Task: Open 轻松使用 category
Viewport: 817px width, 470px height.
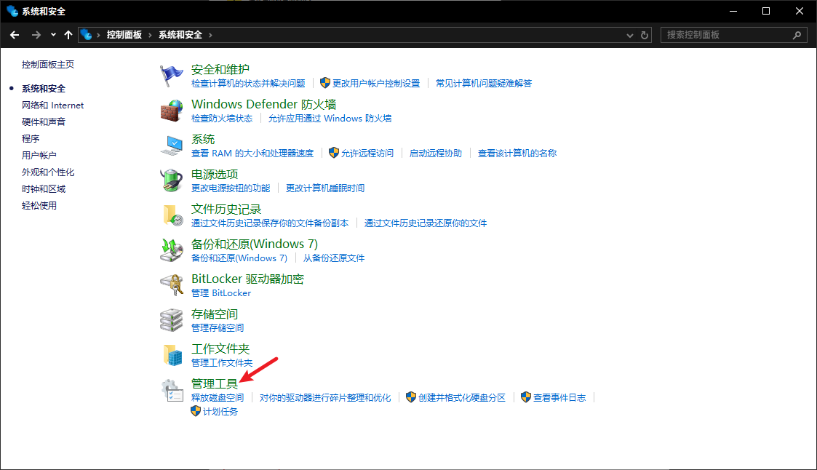Action: pyautogui.click(x=39, y=205)
